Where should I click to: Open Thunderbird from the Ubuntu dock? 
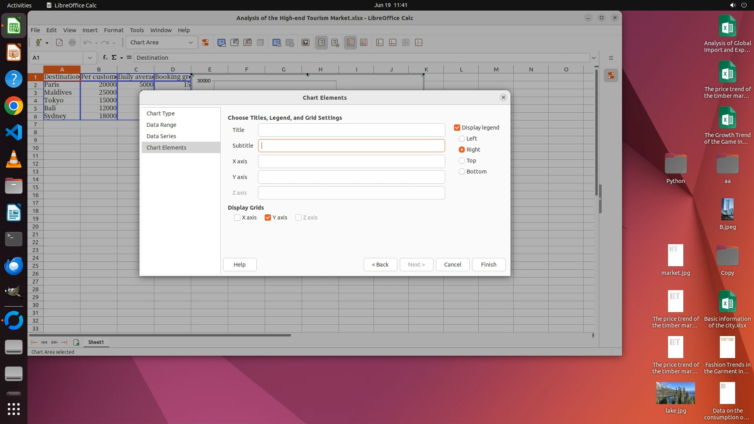tap(14, 266)
